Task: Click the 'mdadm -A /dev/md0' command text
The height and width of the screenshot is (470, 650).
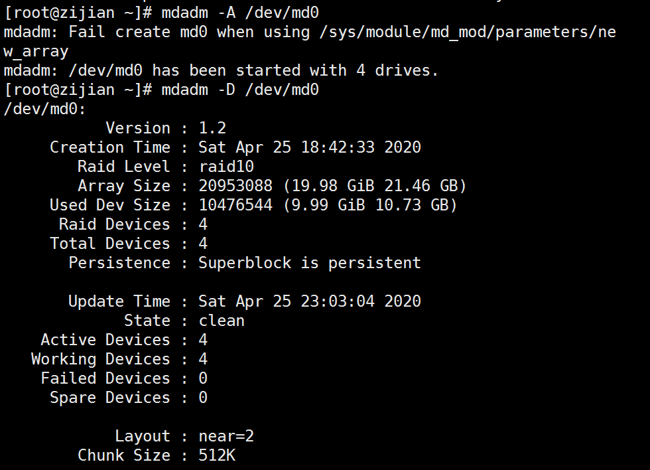Action: [x=240, y=13]
